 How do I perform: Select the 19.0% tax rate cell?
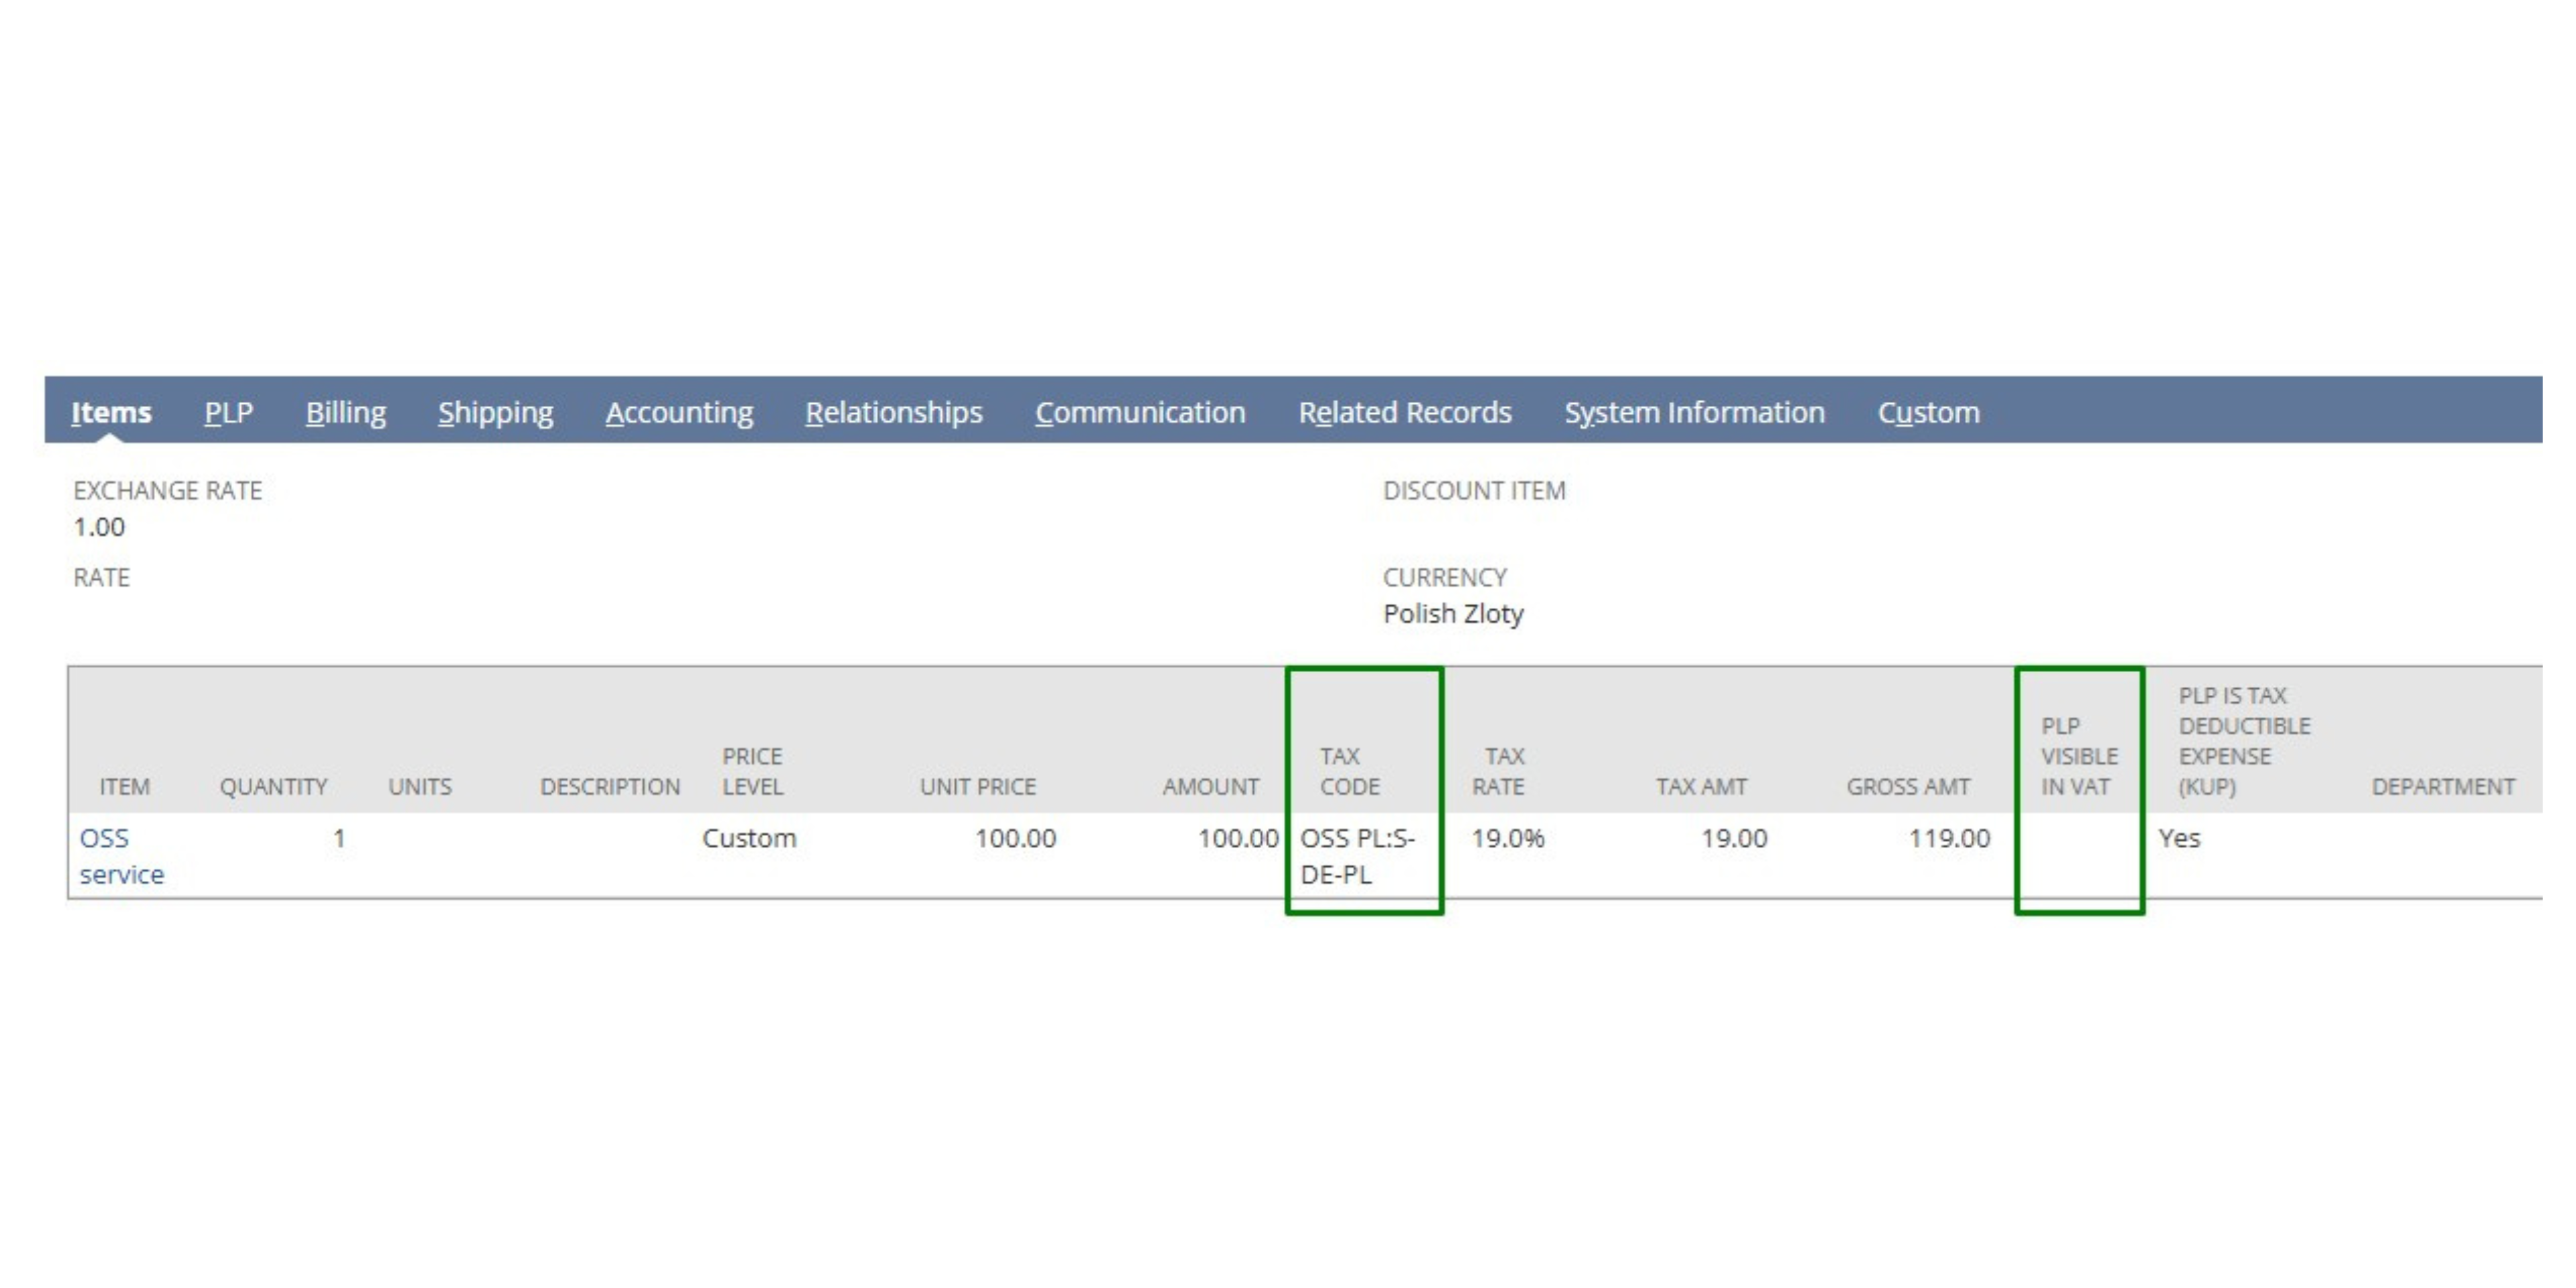coord(1507,838)
